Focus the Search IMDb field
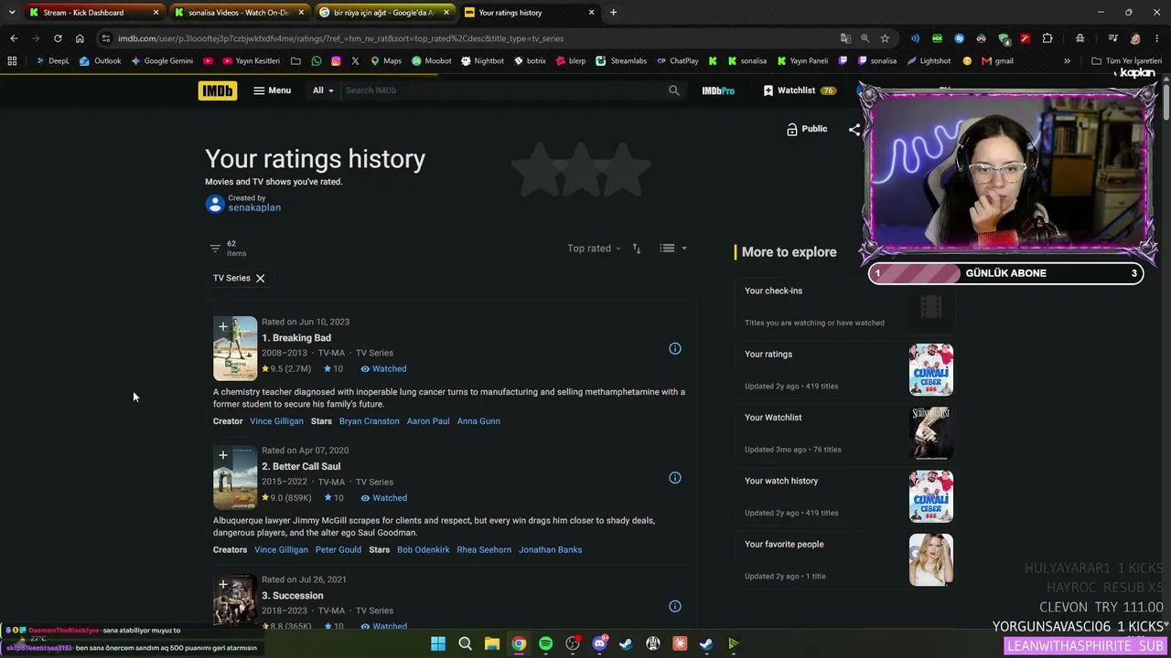Image resolution: width=1171 pixels, height=658 pixels. coord(503,90)
